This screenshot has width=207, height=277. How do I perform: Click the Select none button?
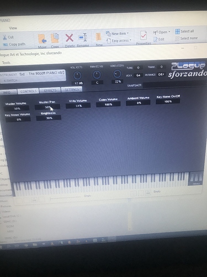pyautogui.click(x=186, y=38)
